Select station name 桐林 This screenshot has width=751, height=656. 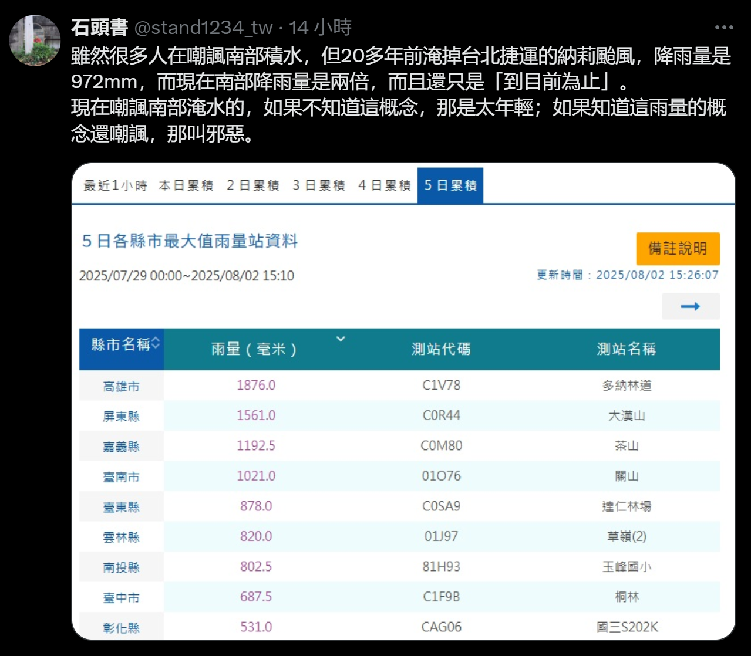pyautogui.click(x=627, y=597)
